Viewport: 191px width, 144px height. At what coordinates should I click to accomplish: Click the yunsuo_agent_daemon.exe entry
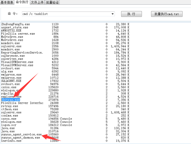65,138
